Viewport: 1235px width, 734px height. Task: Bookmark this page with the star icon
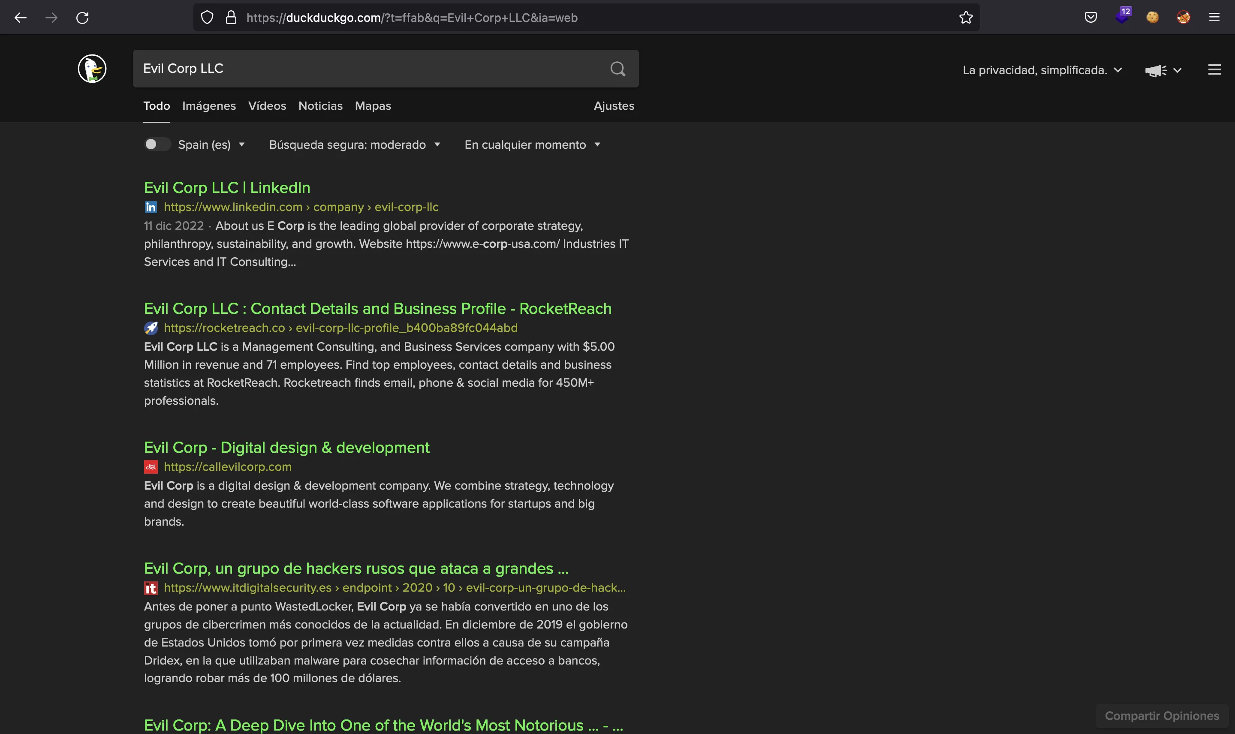965,18
